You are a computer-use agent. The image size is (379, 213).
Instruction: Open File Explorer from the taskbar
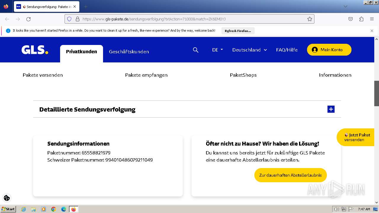(x=33, y=209)
